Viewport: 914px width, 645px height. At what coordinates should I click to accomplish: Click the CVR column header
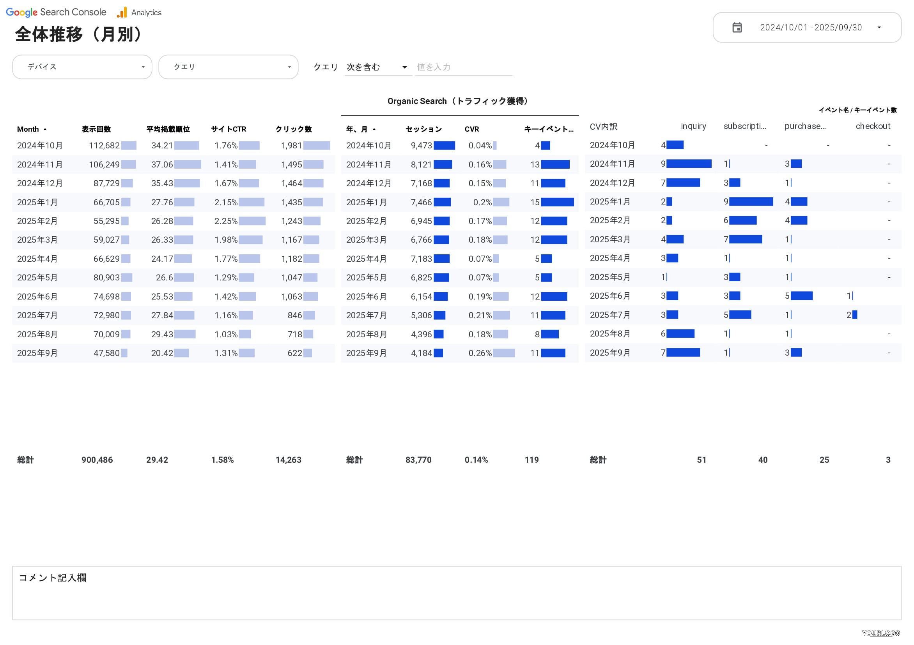coord(472,129)
